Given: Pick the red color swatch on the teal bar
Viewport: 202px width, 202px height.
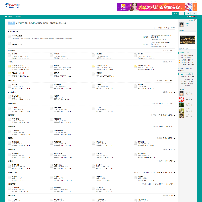Looking at the screenshot, I should point(195,17).
